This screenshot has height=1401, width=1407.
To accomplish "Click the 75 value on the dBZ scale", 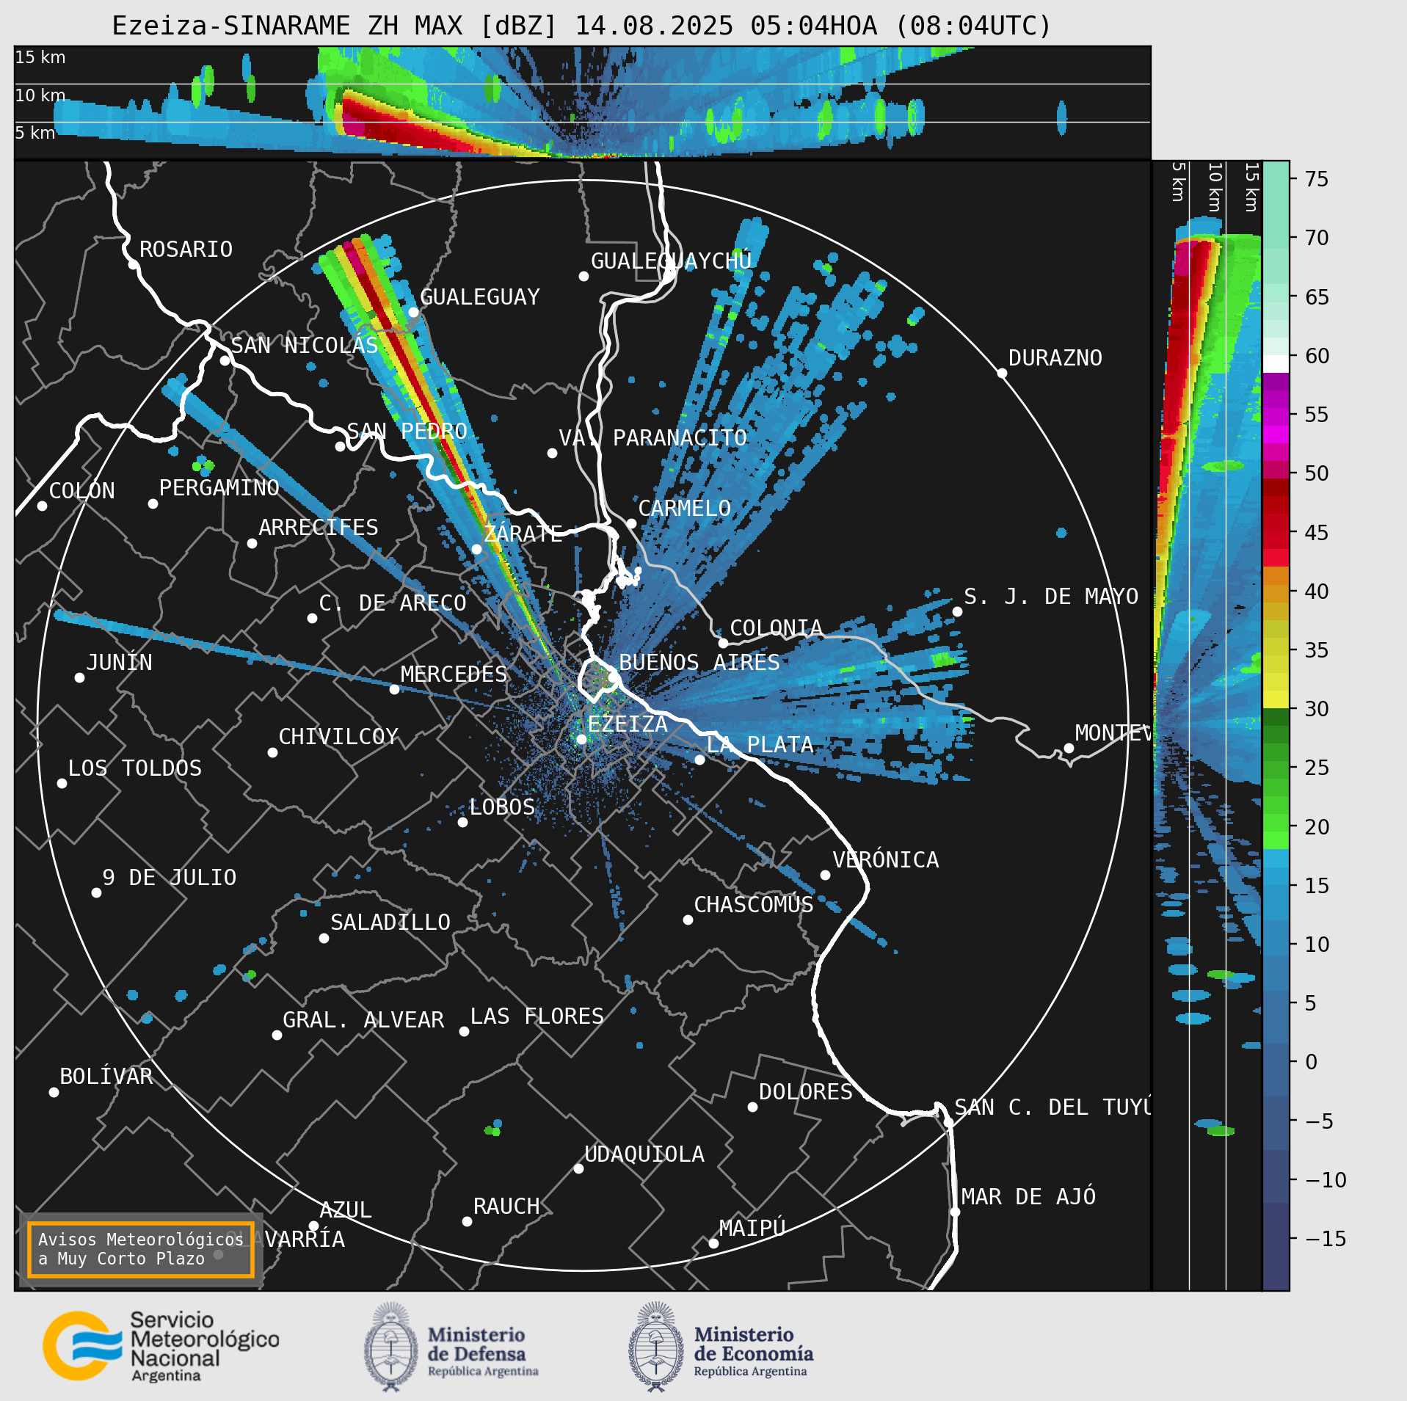I will 1317,178.
